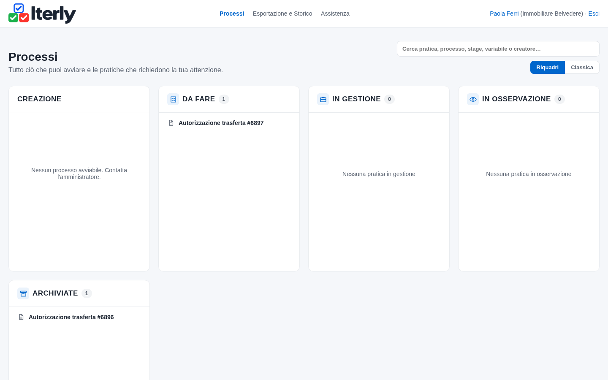Click the In Osservazione count badge
Screen dimensions: 608x380
pos(559,99)
